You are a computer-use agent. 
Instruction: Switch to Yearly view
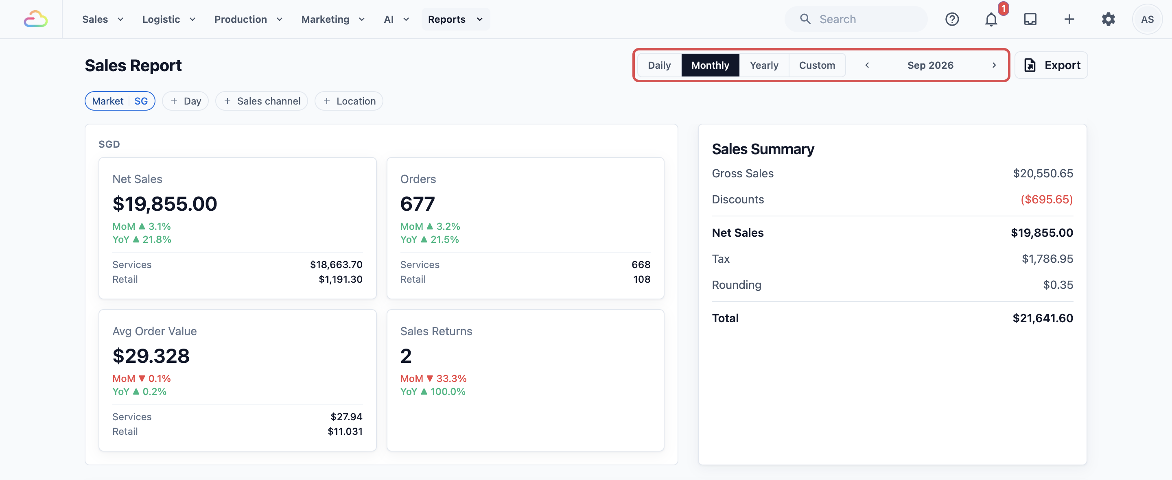coord(764,65)
